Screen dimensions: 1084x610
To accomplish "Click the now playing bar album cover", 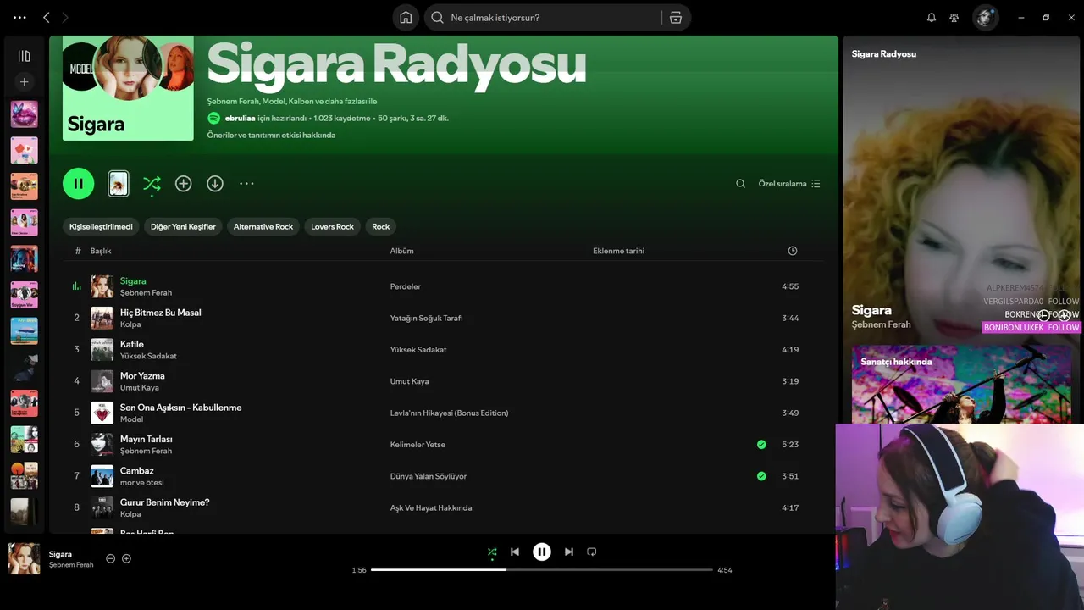I will tap(24, 558).
